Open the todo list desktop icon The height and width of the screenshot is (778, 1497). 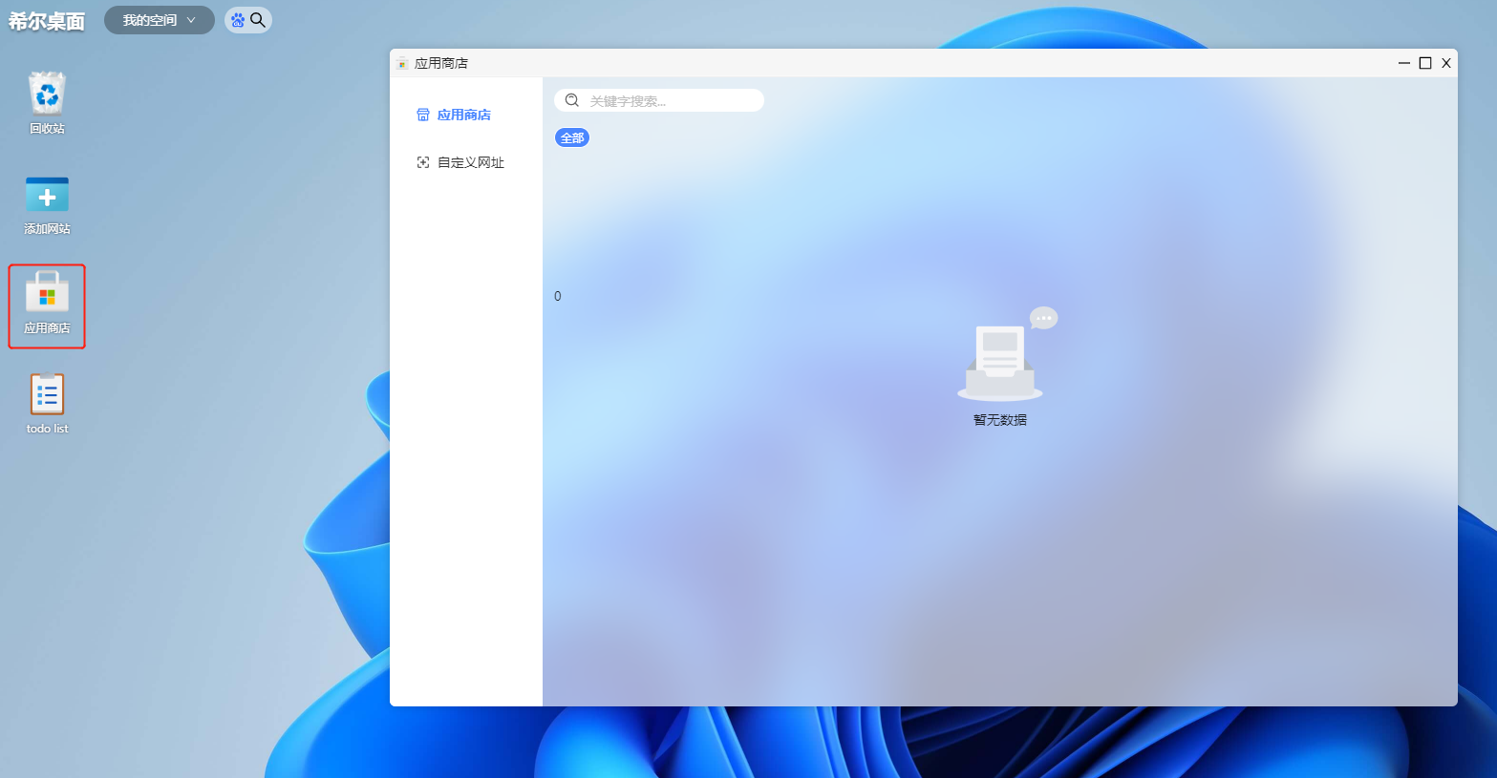point(47,403)
